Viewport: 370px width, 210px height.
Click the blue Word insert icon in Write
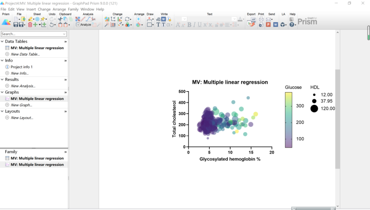pos(163,19)
